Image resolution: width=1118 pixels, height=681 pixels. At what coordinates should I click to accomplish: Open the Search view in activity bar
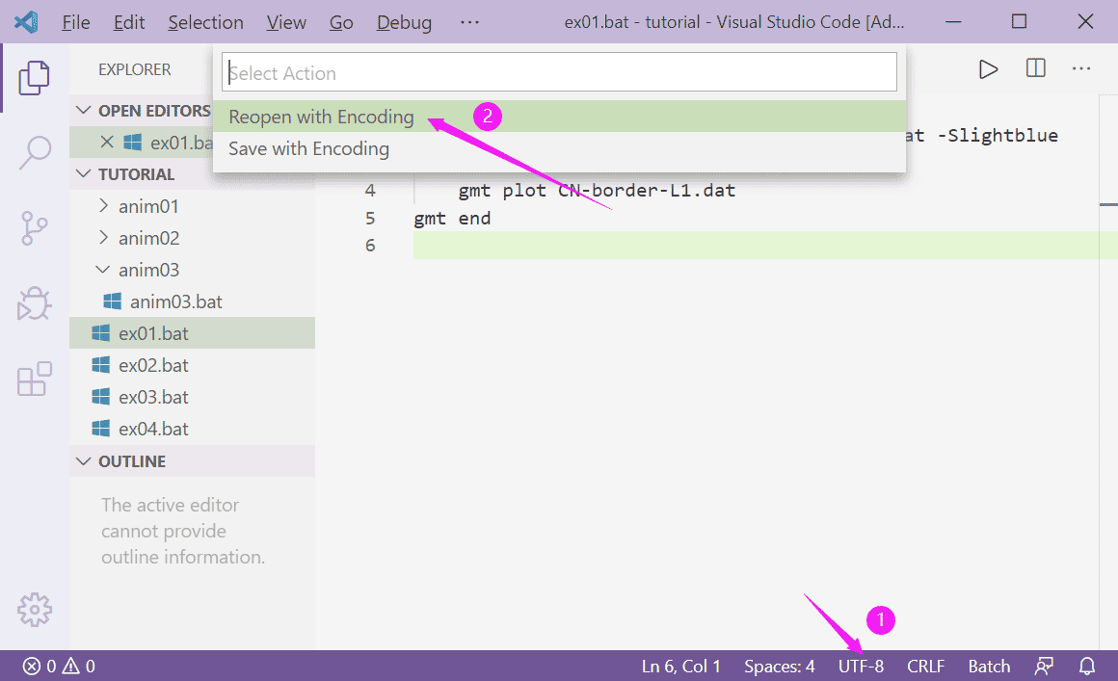(x=34, y=152)
